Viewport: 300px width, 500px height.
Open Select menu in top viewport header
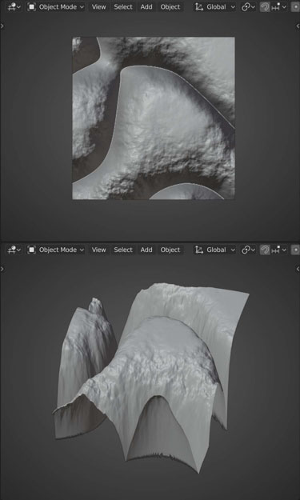(123, 6)
